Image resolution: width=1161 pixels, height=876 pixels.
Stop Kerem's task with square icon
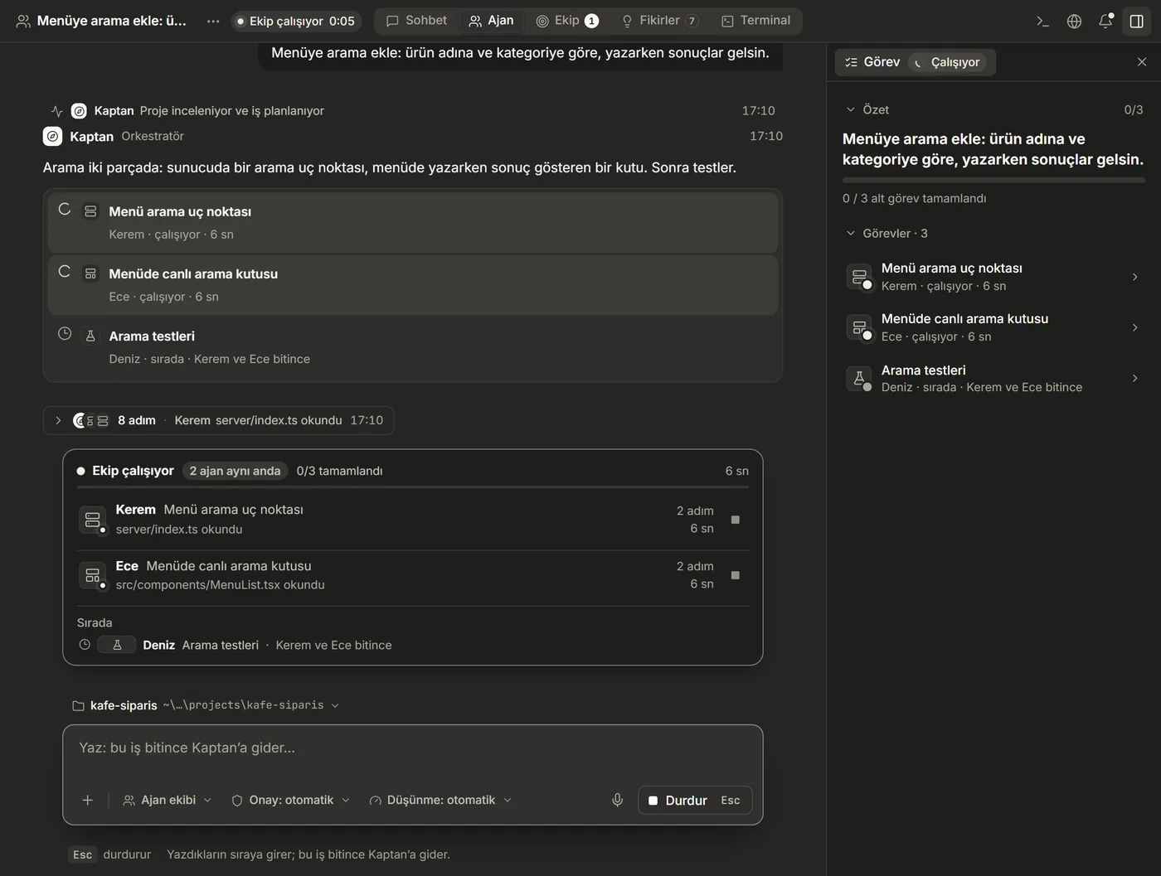coord(735,520)
